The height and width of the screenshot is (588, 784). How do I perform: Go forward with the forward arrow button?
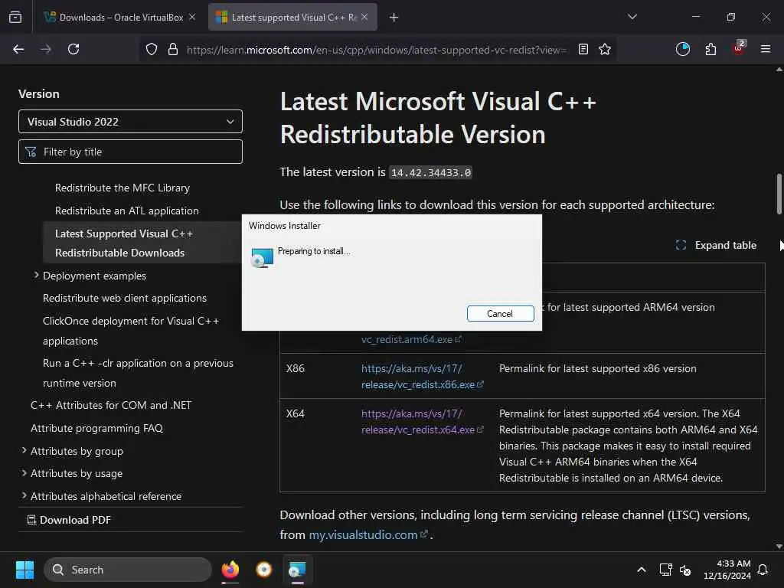click(x=46, y=49)
